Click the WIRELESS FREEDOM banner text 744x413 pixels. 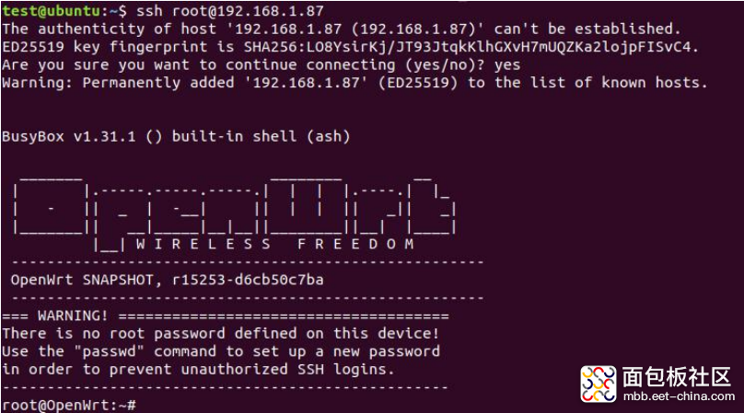pyautogui.click(x=275, y=244)
